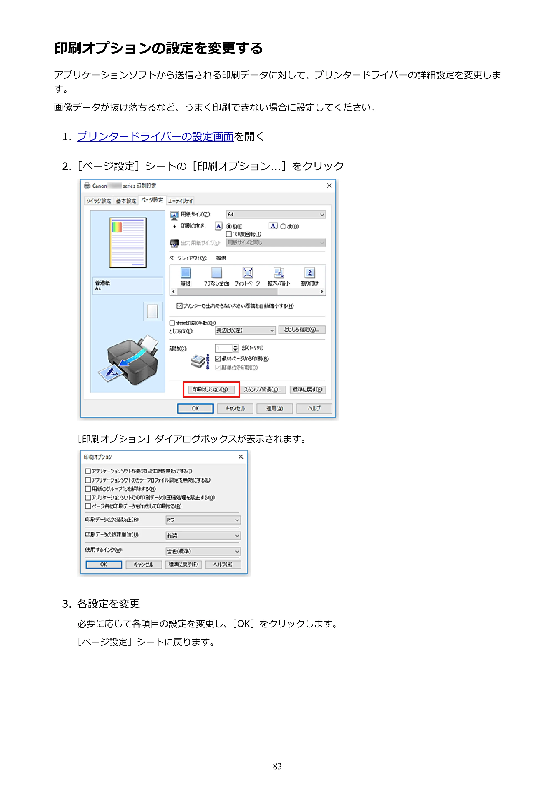This screenshot has height=786, width=555.
Task: Open the とじ方向 長辺とじ(左) dropdown
Action: pyautogui.click(x=245, y=330)
